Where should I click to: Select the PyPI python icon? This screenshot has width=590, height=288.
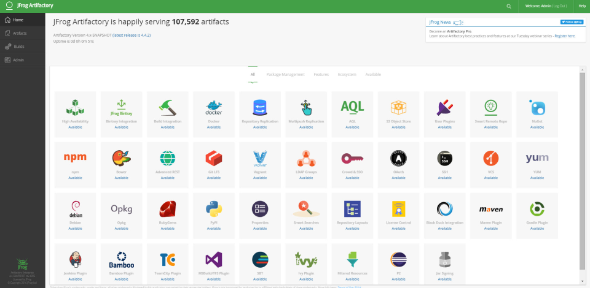[214, 209]
